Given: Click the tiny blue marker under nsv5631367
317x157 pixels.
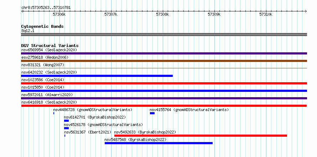Looking at the screenshot, I should click(x=65, y=136).
